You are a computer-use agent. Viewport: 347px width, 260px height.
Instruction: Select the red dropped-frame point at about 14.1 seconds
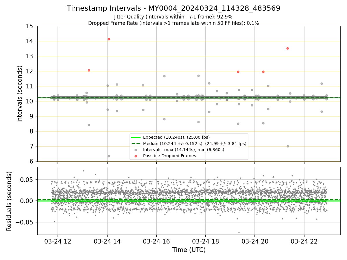coord(109,39)
